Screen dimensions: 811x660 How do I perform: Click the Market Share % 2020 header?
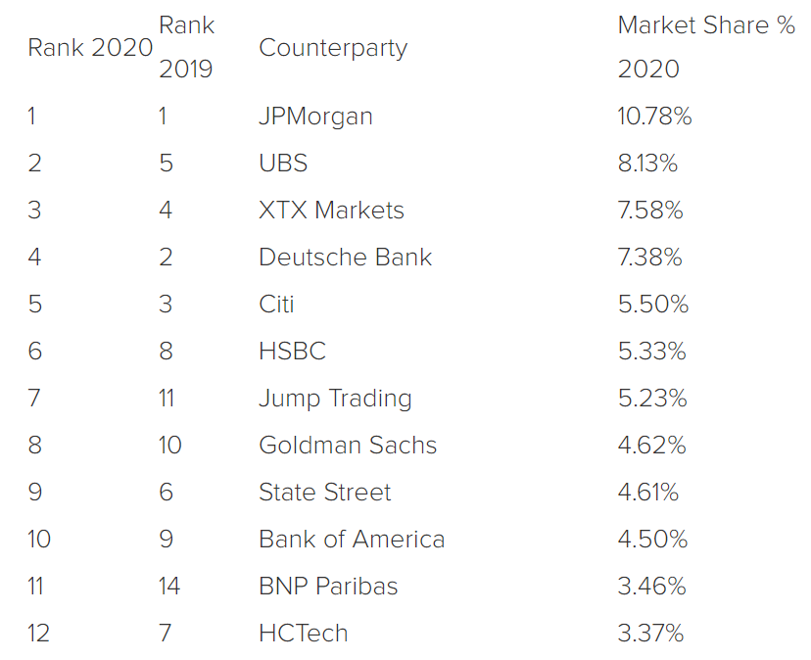click(705, 47)
